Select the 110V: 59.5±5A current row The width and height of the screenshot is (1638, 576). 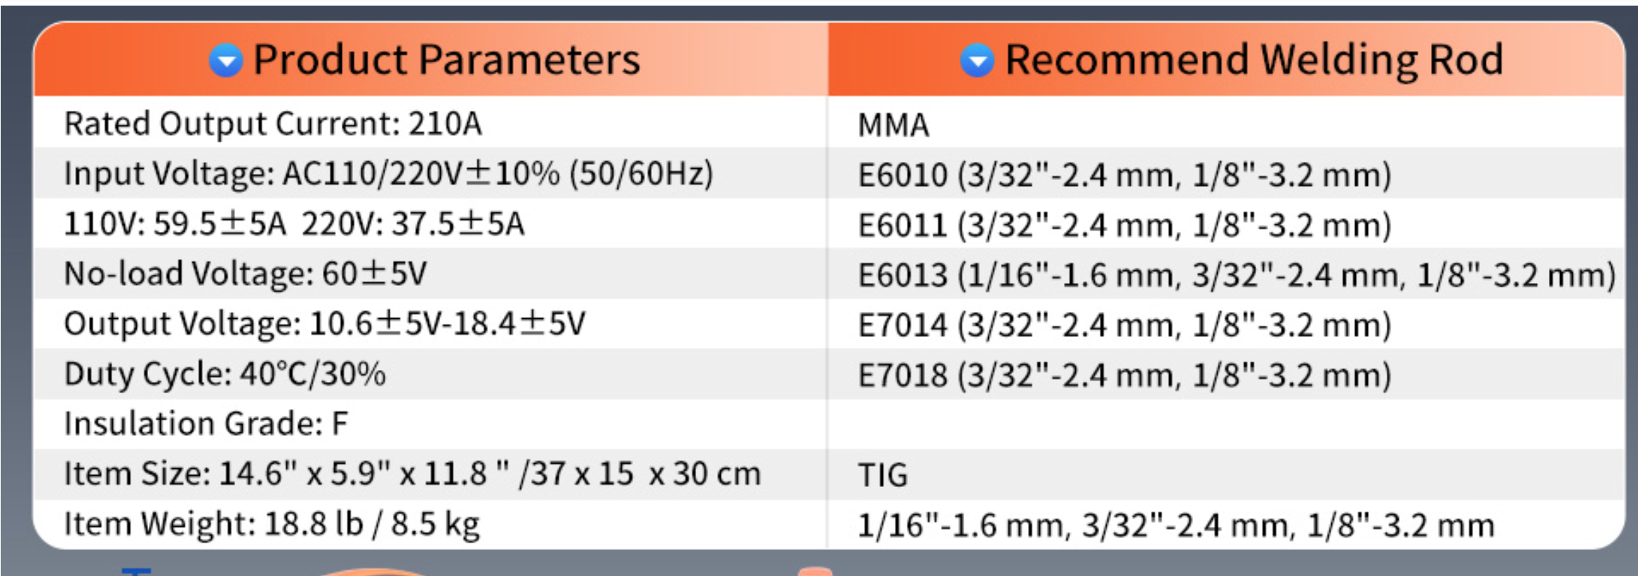[x=294, y=224]
